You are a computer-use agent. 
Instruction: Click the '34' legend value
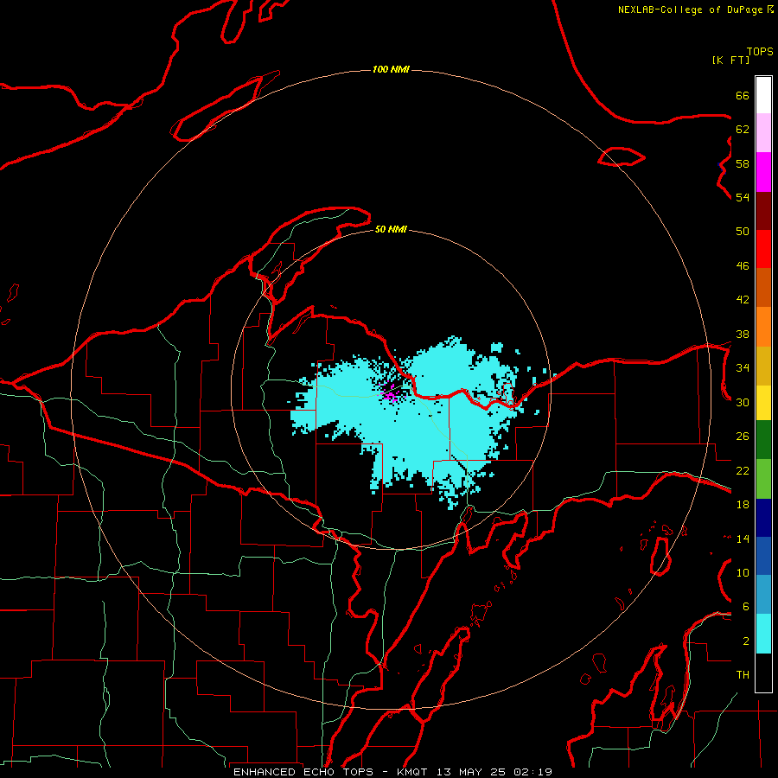pos(743,368)
